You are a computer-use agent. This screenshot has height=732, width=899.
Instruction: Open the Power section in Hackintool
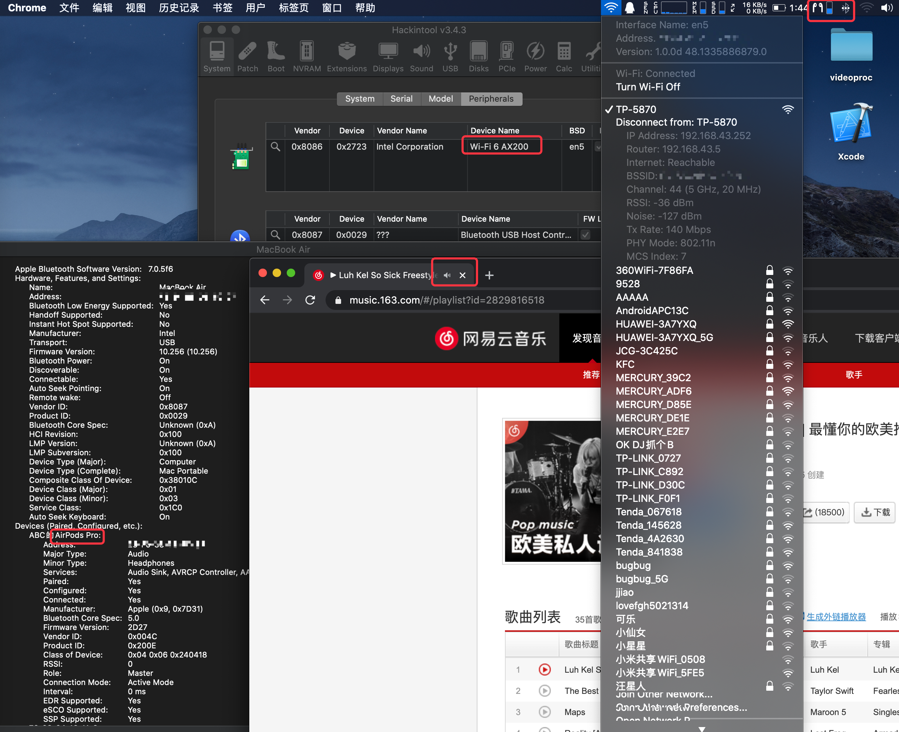coord(535,56)
